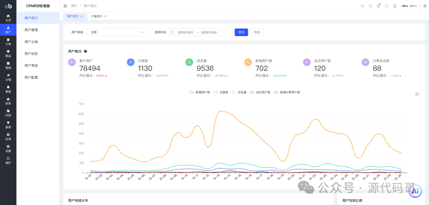Viewport: 429px width, 205px height.
Task: Close the 用户统计 tab
Action: click(81, 16)
